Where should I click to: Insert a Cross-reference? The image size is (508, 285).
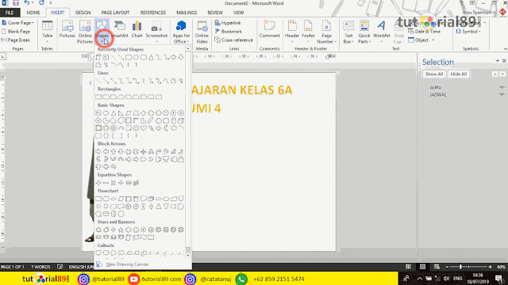point(233,40)
